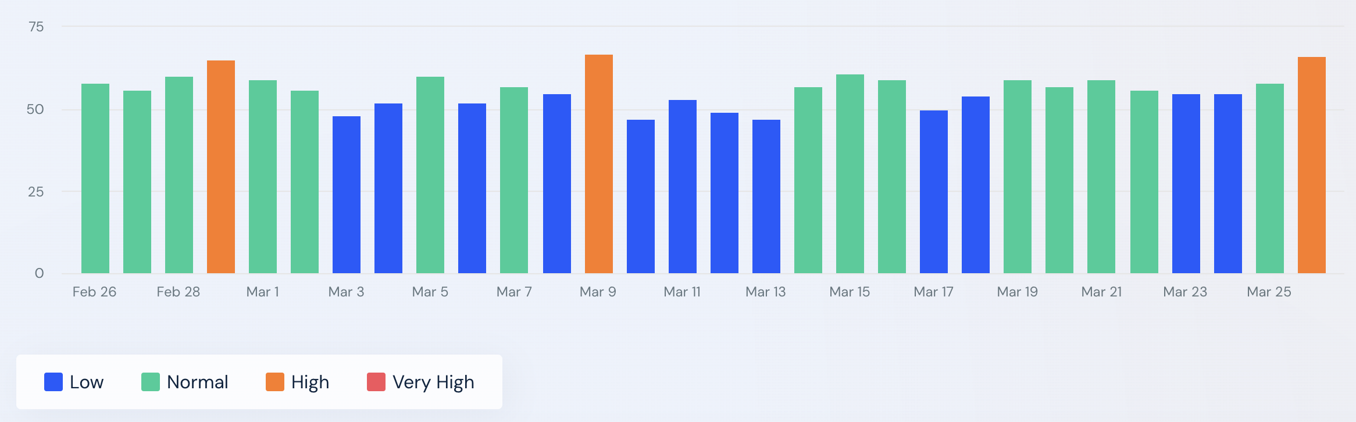This screenshot has height=422, width=1356.
Task: Toggle the Very High label in legend
Action: coord(433,382)
